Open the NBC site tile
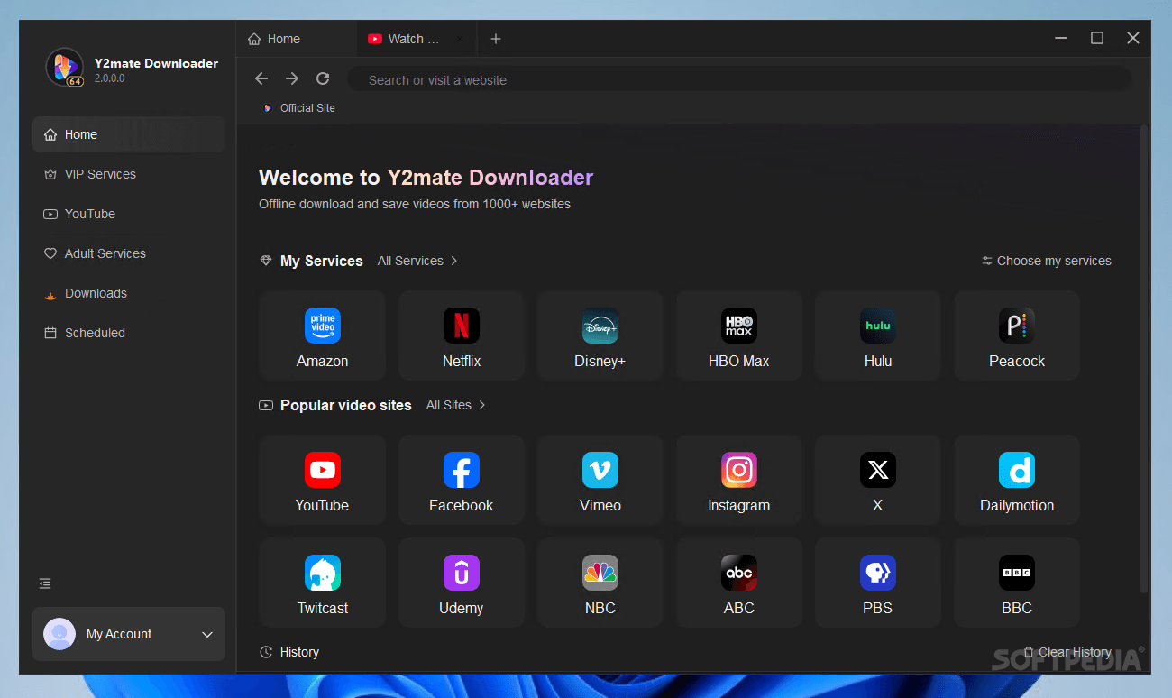 coord(600,583)
